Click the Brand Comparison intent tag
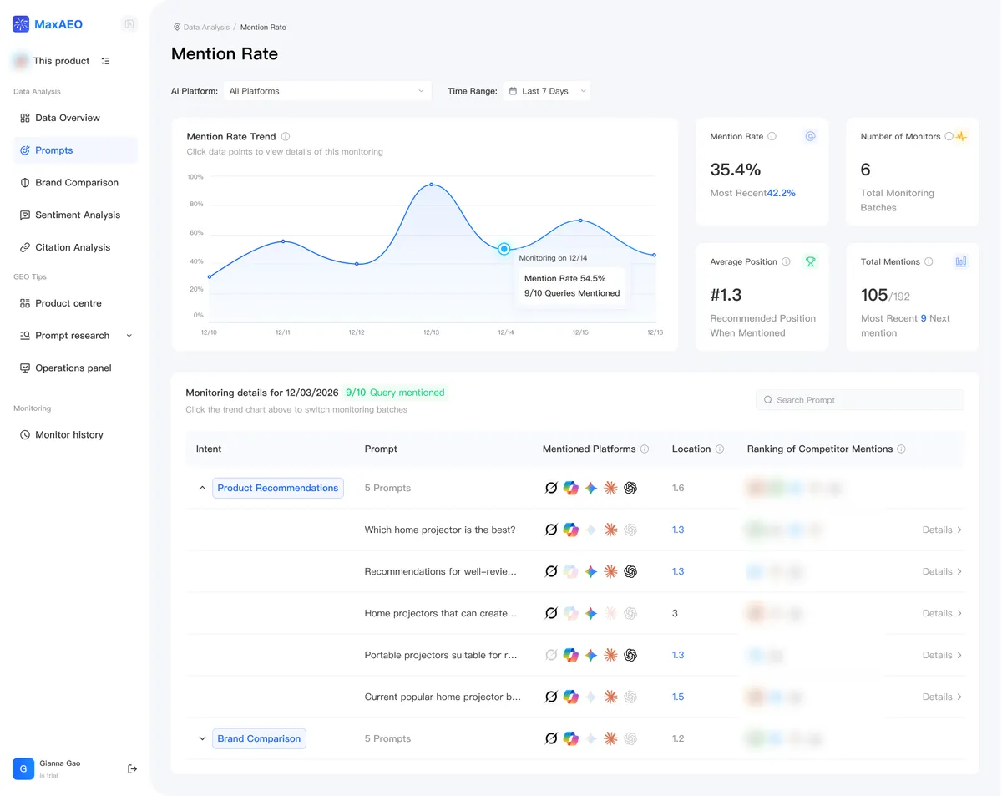This screenshot has height=796, width=1002. pyautogui.click(x=259, y=738)
